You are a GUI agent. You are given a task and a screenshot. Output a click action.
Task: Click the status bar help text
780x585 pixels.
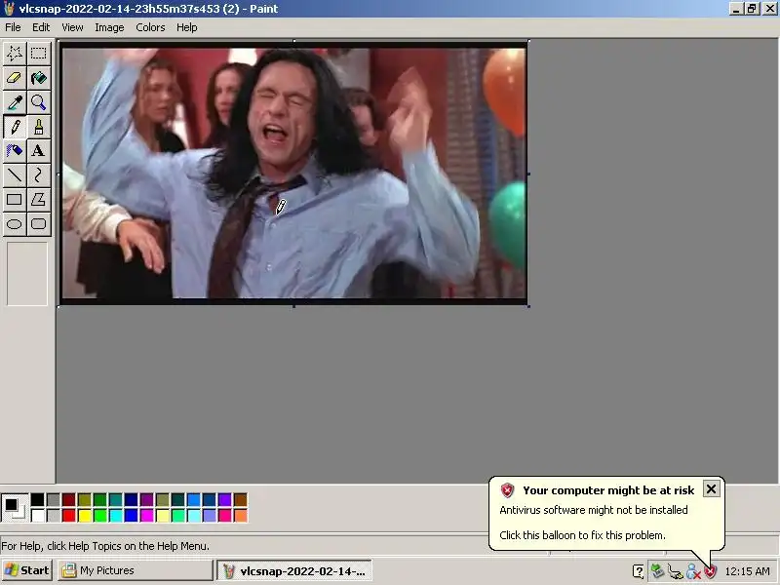[x=105, y=546]
